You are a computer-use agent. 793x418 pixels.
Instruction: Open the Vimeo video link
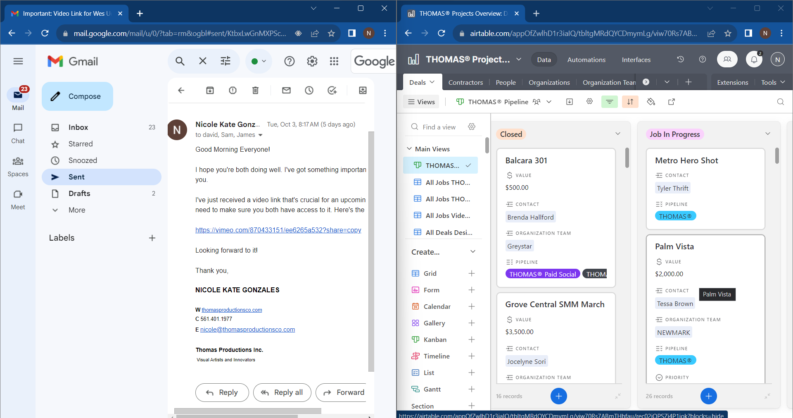point(278,230)
